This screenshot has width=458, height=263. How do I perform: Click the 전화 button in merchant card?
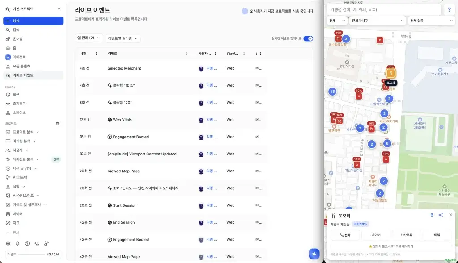[345, 235]
